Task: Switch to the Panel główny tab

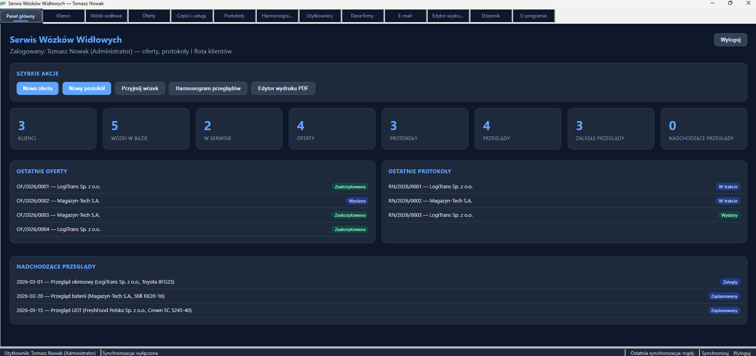Action: 21,16
